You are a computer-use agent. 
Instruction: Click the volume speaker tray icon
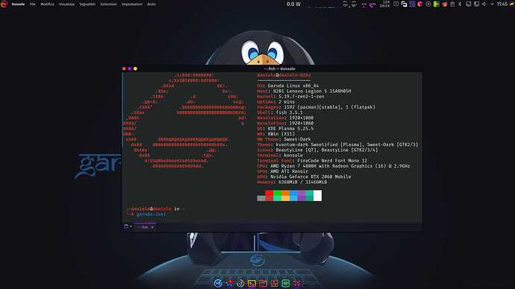pyautogui.click(x=484, y=4)
